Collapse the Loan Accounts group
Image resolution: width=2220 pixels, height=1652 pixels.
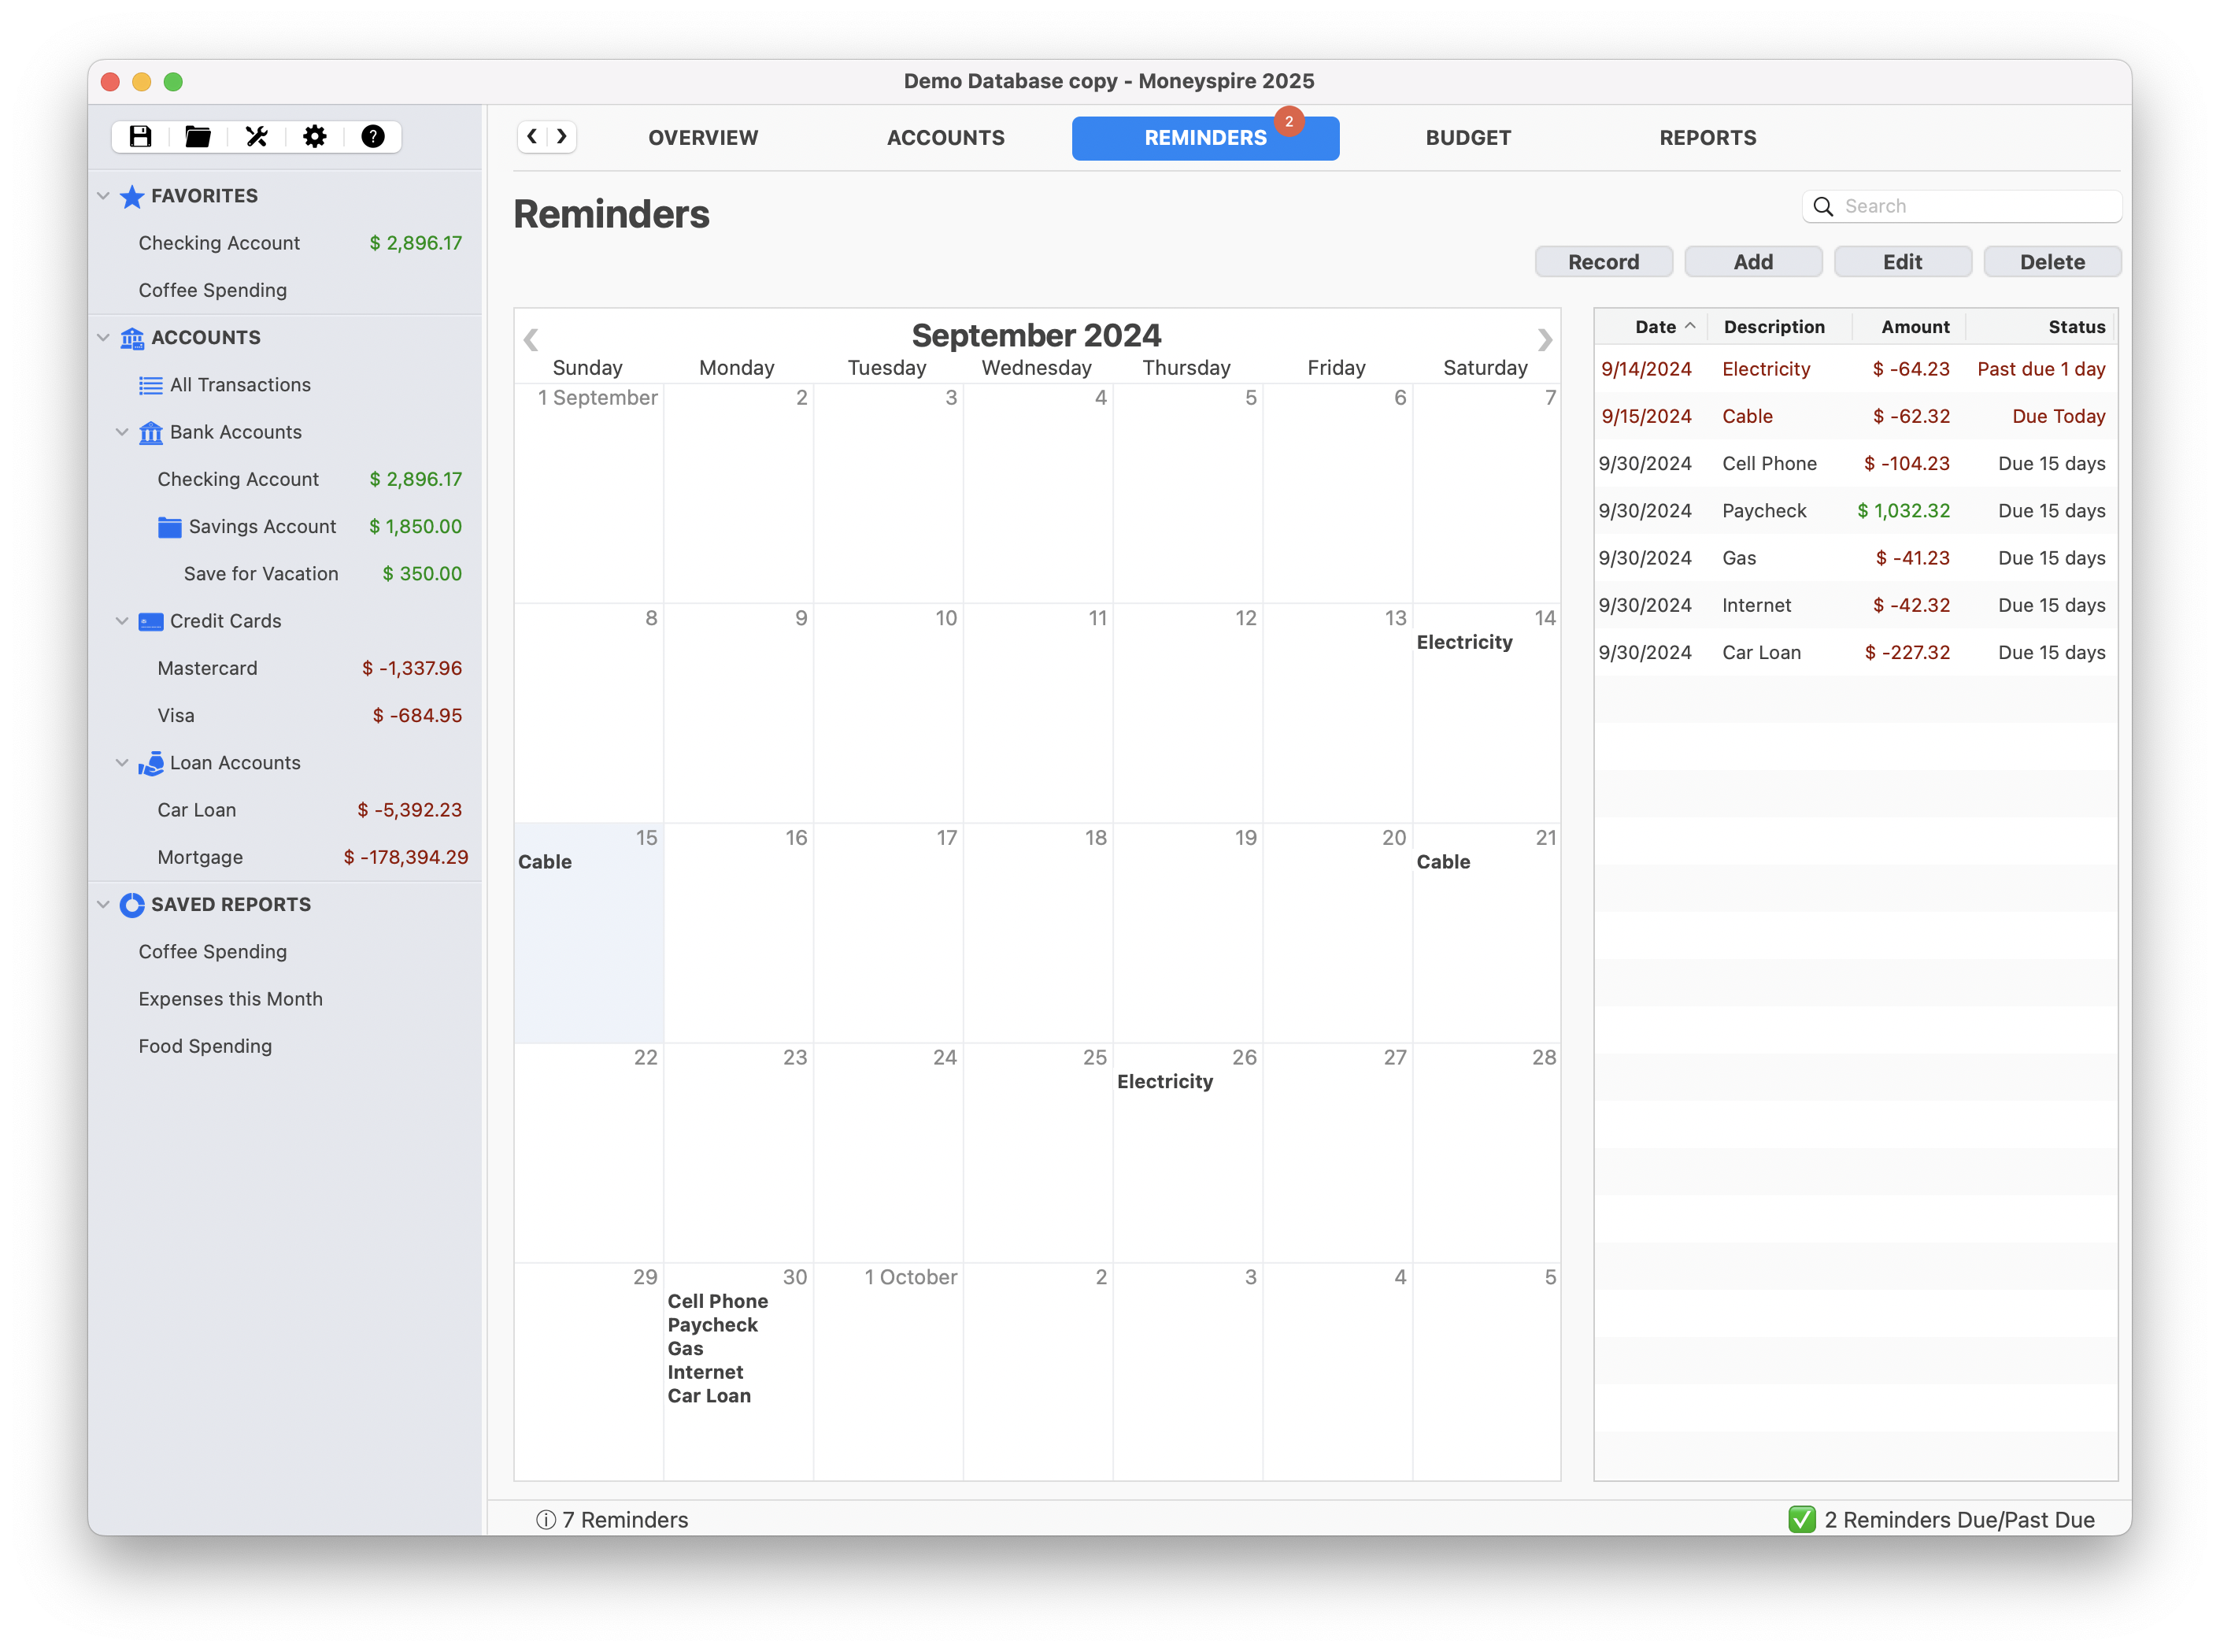click(122, 763)
